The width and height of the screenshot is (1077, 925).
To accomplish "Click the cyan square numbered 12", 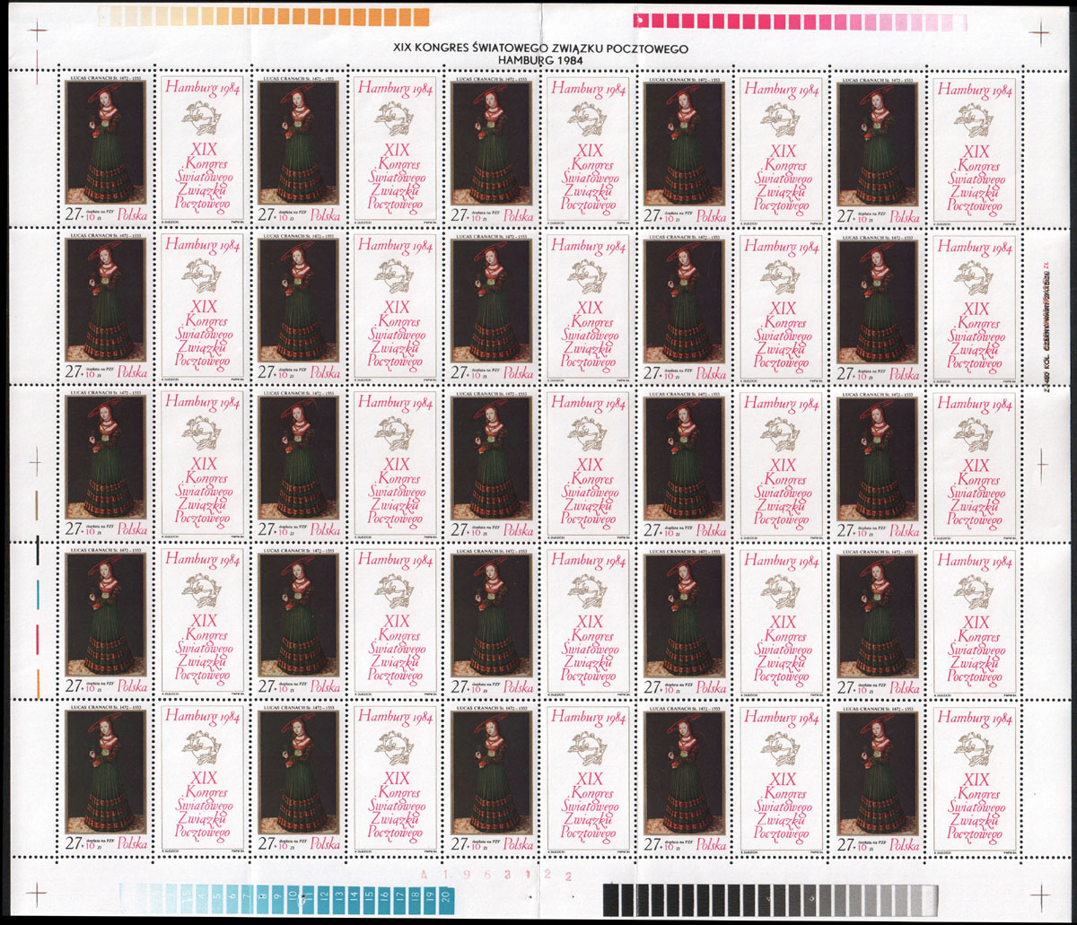I will (x=323, y=900).
